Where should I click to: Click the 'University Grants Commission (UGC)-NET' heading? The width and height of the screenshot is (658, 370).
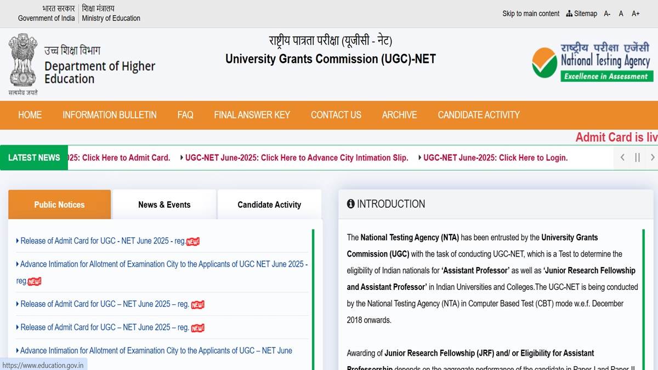331,59
